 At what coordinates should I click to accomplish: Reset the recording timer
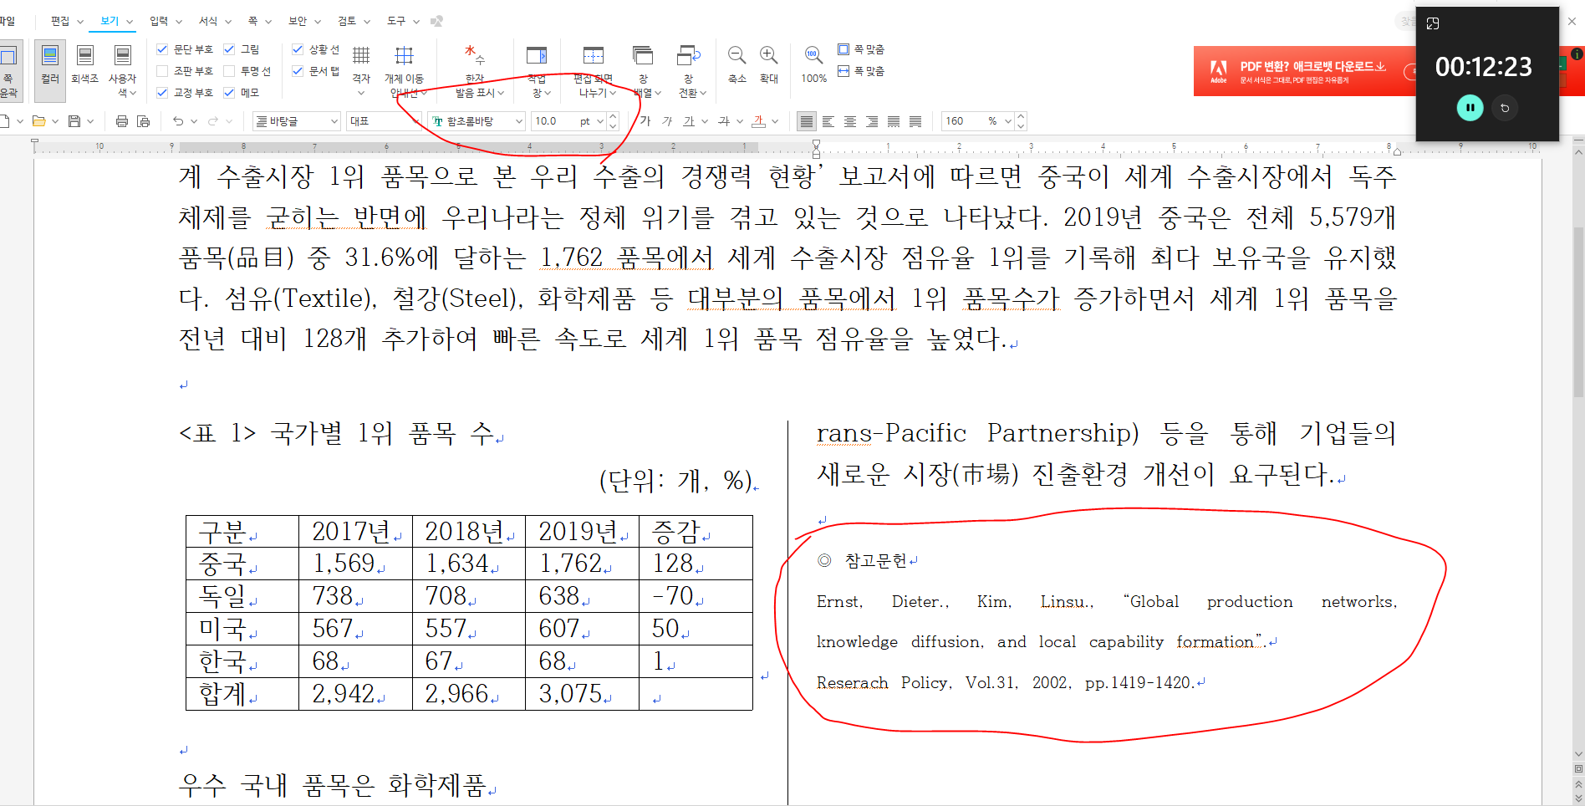point(1505,108)
